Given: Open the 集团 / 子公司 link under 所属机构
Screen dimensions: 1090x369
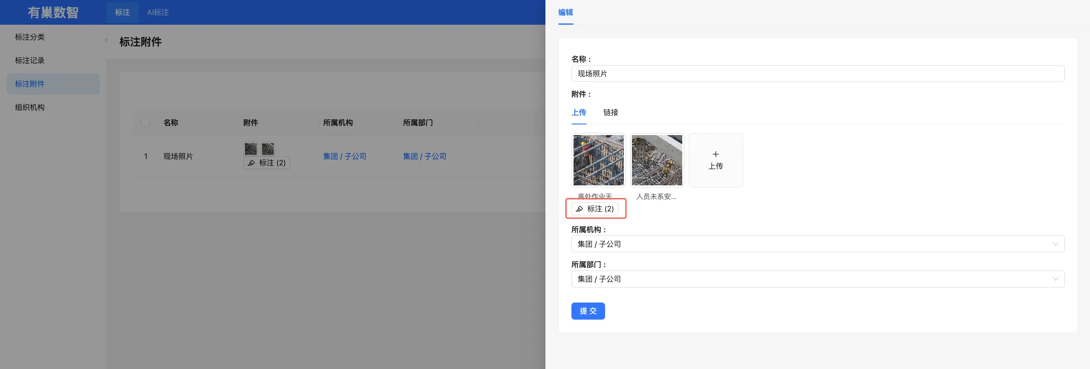Looking at the screenshot, I should 344,156.
